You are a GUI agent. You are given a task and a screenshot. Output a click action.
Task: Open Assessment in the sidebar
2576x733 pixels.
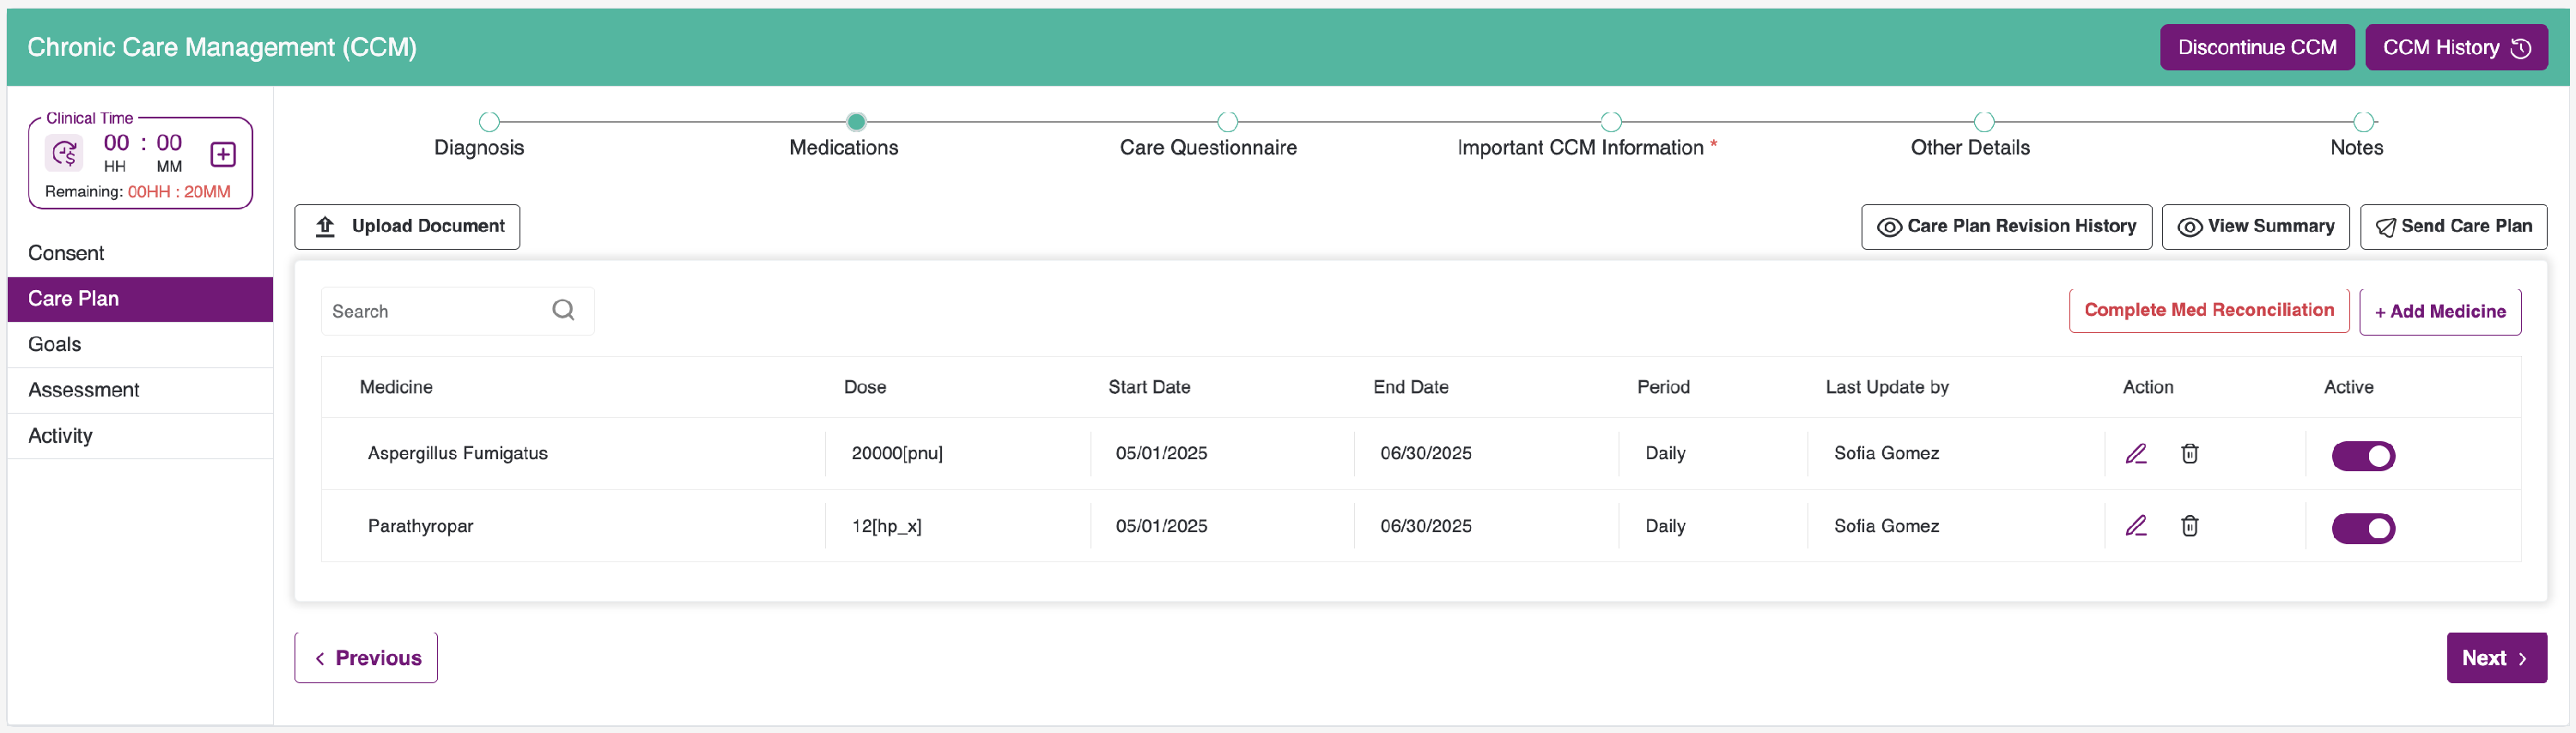140,390
